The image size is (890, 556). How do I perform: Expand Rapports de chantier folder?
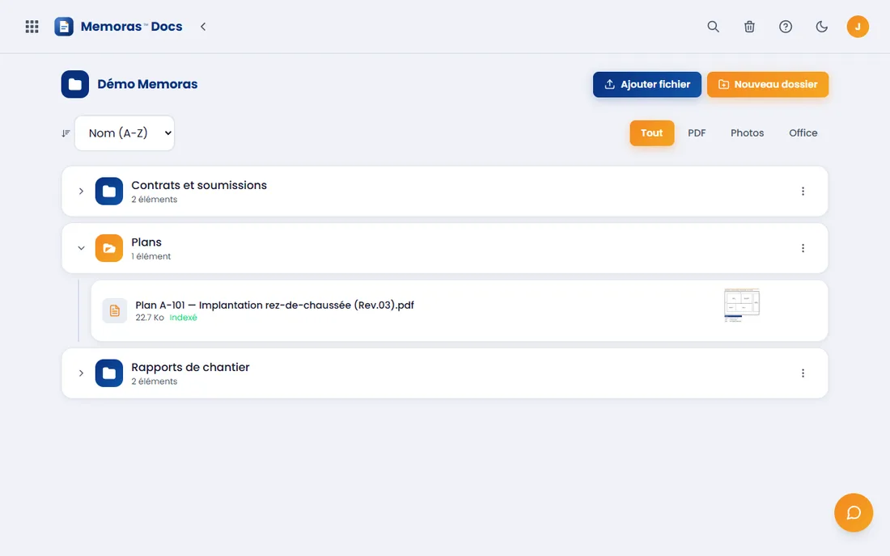click(x=81, y=373)
